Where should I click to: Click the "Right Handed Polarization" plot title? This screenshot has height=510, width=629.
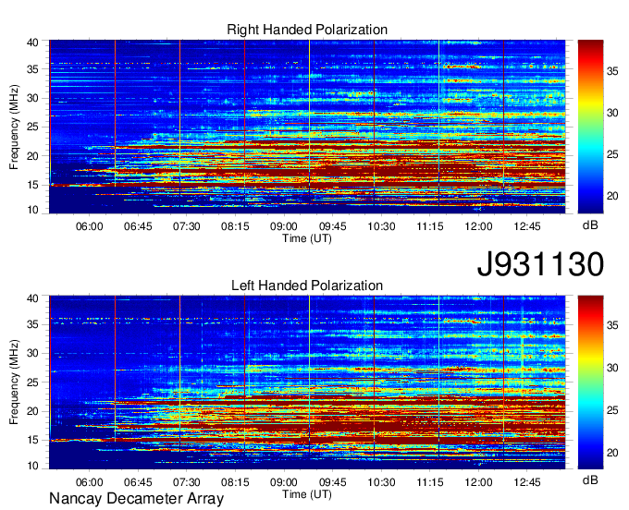307,30
